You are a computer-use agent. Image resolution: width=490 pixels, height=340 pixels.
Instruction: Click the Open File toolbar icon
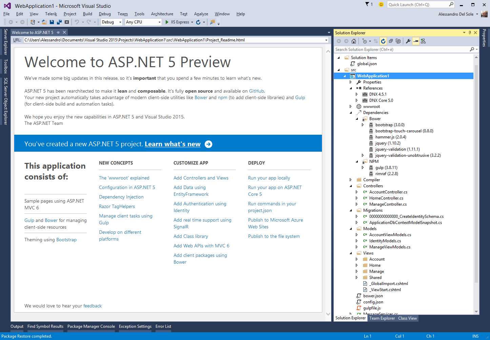(44, 22)
